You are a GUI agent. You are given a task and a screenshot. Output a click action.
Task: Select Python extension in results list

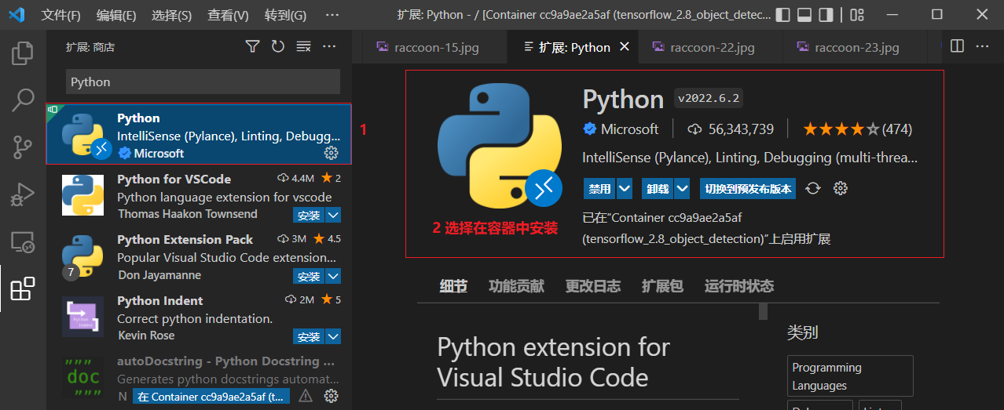[199, 134]
